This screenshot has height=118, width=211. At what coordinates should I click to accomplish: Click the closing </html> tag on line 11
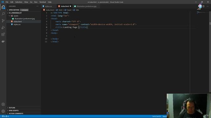[x=55, y=42]
